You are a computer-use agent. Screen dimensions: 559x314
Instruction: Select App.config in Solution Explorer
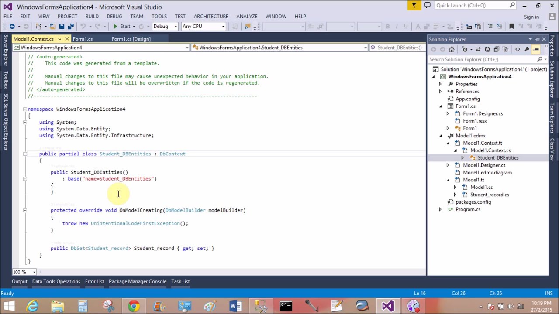467,99
